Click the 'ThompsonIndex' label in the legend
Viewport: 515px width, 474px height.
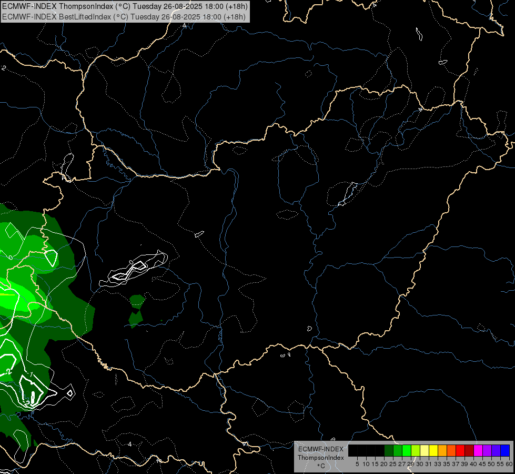(x=321, y=458)
